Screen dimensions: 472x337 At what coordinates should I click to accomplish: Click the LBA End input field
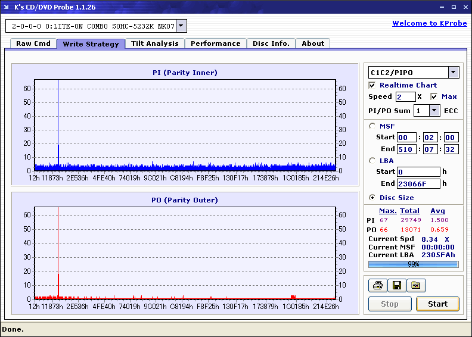[418, 183]
